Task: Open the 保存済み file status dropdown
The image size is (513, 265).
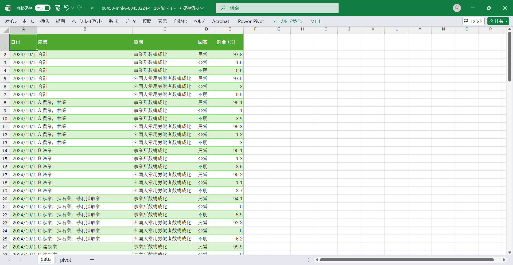Action: click(202, 8)
